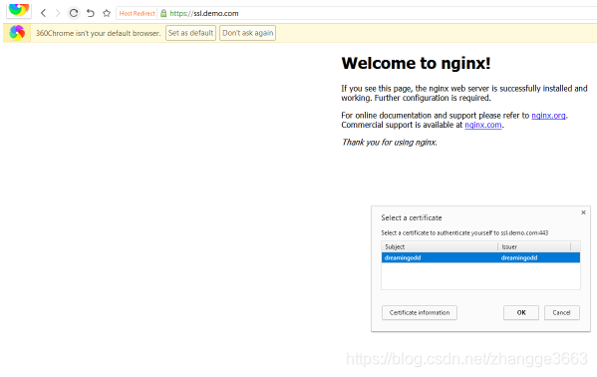Bookmark page with the star icon
Viewport: 597px width, 377px height.
coord(107,13)
